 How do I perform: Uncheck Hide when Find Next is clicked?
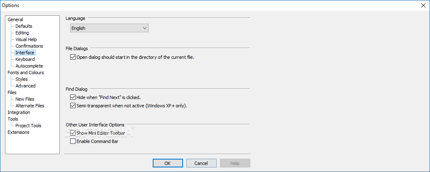point(73,97)
